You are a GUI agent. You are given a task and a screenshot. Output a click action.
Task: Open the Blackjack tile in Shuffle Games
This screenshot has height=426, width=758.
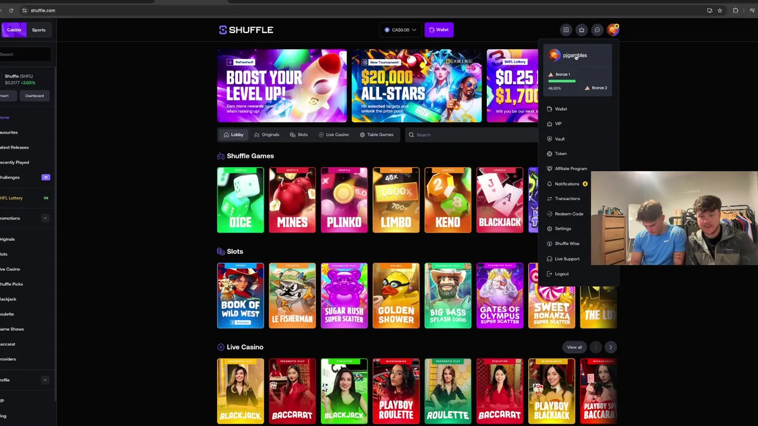(500, 200)
